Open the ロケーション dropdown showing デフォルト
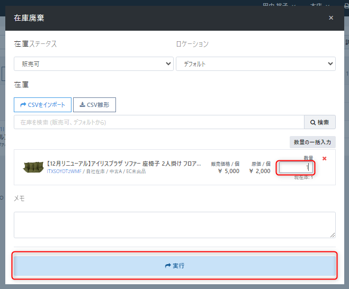Image resolution: width=349 pixels, height=289 pixels. [256, 64]
